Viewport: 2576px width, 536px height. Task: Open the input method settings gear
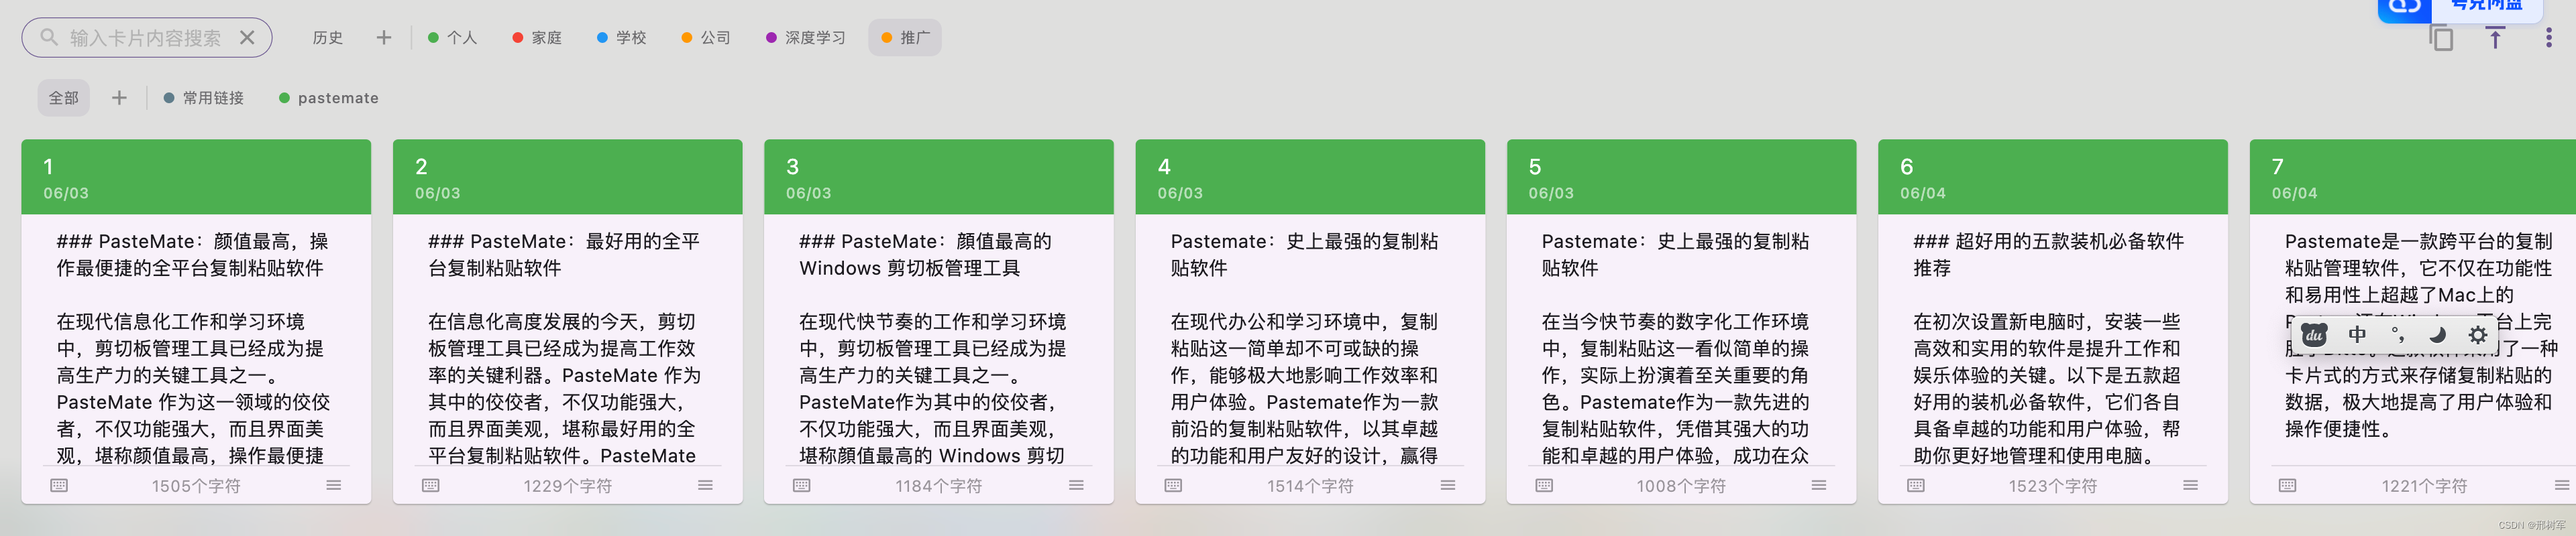(x=2478, y=336)
